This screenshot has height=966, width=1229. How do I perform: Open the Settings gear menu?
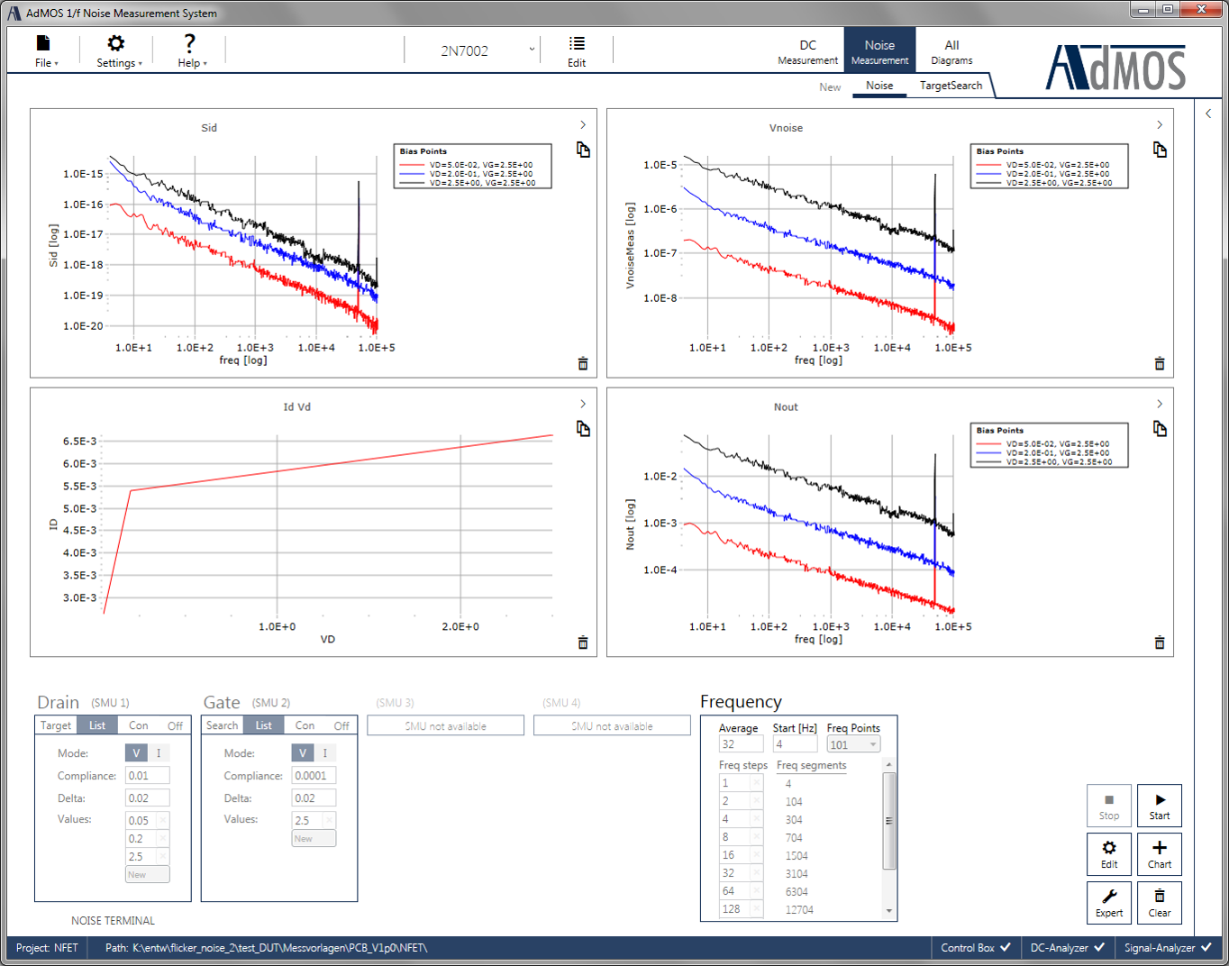click(118, 50)
